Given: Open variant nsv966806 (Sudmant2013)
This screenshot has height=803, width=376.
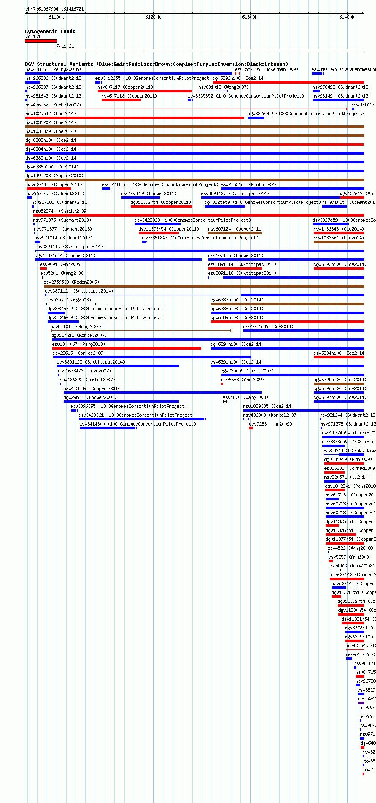Looking at the screenshot, I should click(54, 78).
